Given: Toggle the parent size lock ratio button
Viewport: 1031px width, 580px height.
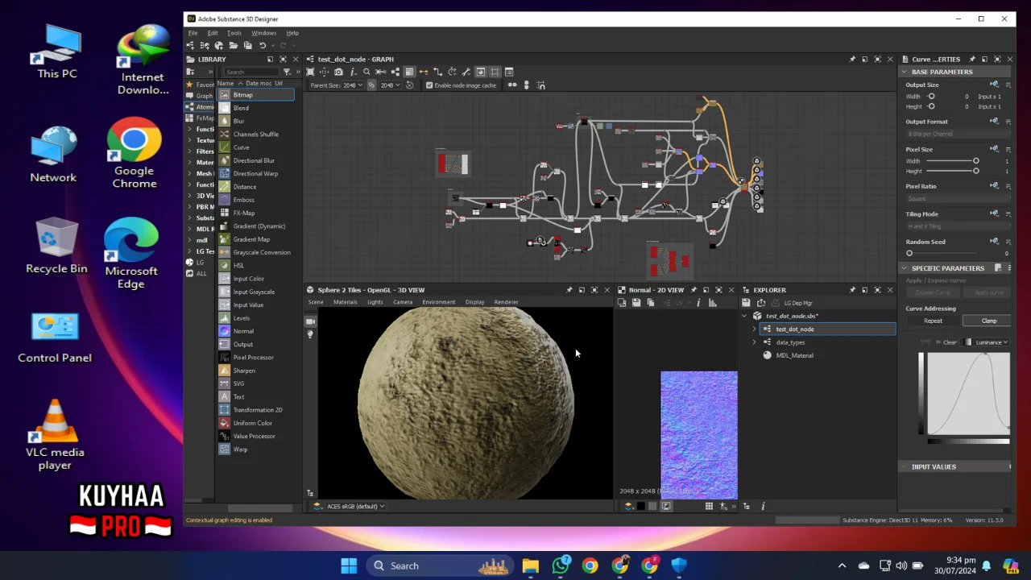Looking at the screenshot, I should pyautogui.click(x=371, y=85).
